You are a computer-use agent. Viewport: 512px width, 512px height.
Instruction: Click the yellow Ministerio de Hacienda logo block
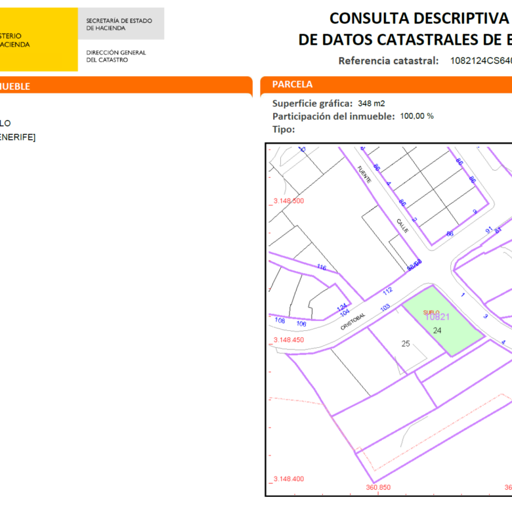[x=39, y=39]
